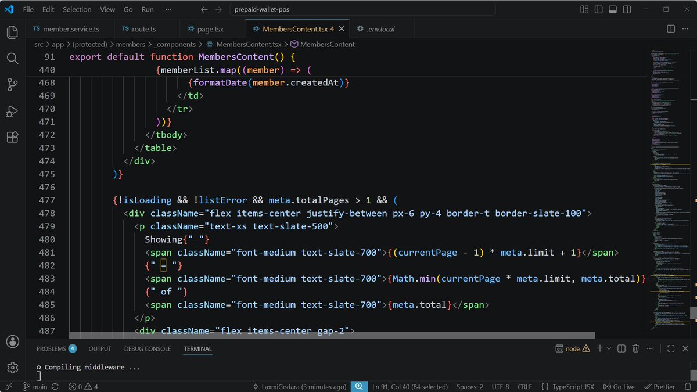Expand the _components breadcrumb
This screenshot has height=392, width=697.
[175, 44]
